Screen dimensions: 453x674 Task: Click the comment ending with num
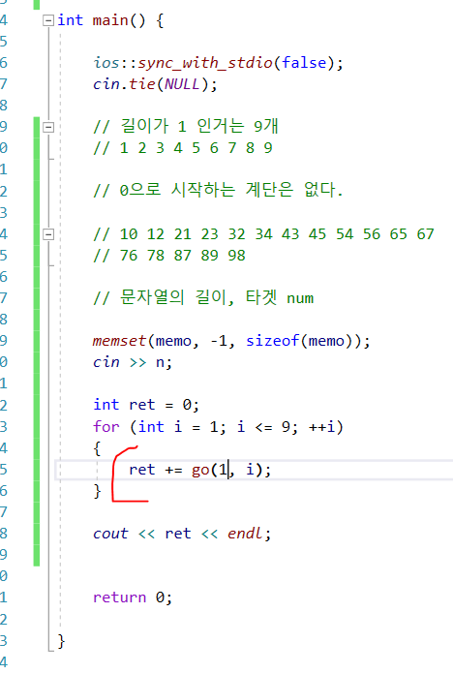tap(203, 297)
